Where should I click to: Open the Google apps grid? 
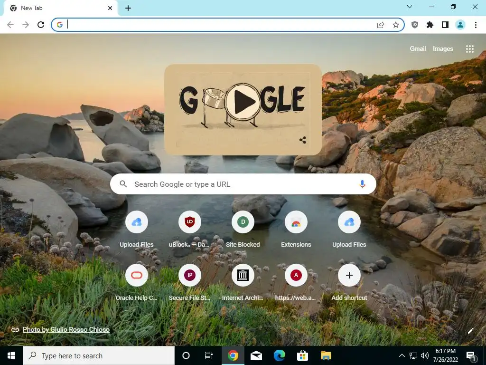point(470,49)
